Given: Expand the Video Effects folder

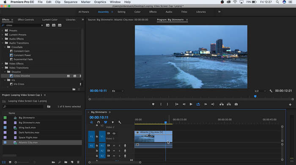Looking at the screenshot, I should click(x=2, y=63).
